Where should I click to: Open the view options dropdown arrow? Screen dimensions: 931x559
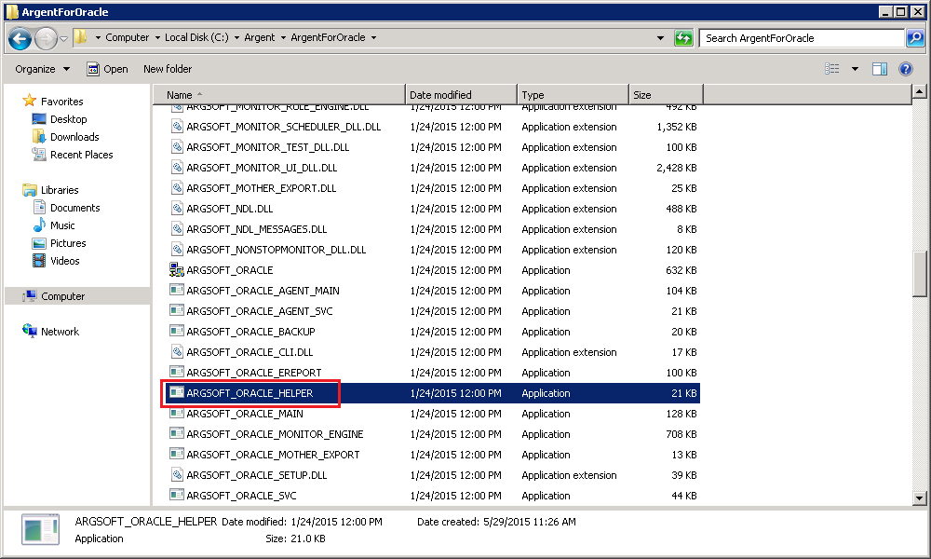(x=855, y=69)
